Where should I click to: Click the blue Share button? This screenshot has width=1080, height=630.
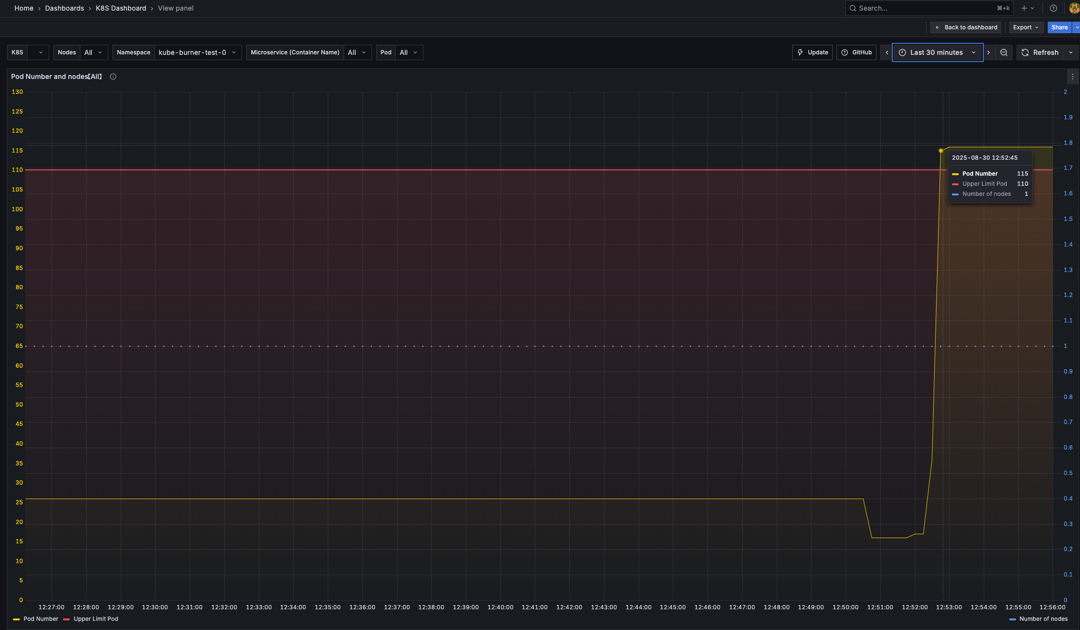1059,27
